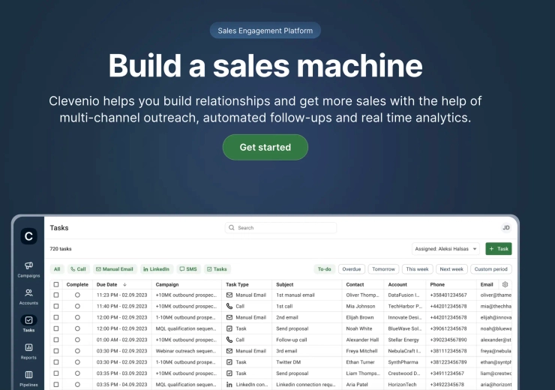This screenshot has width=555, height=390.
Task: Click the Sales Engagement Platform badge
Action: (265, 31)
